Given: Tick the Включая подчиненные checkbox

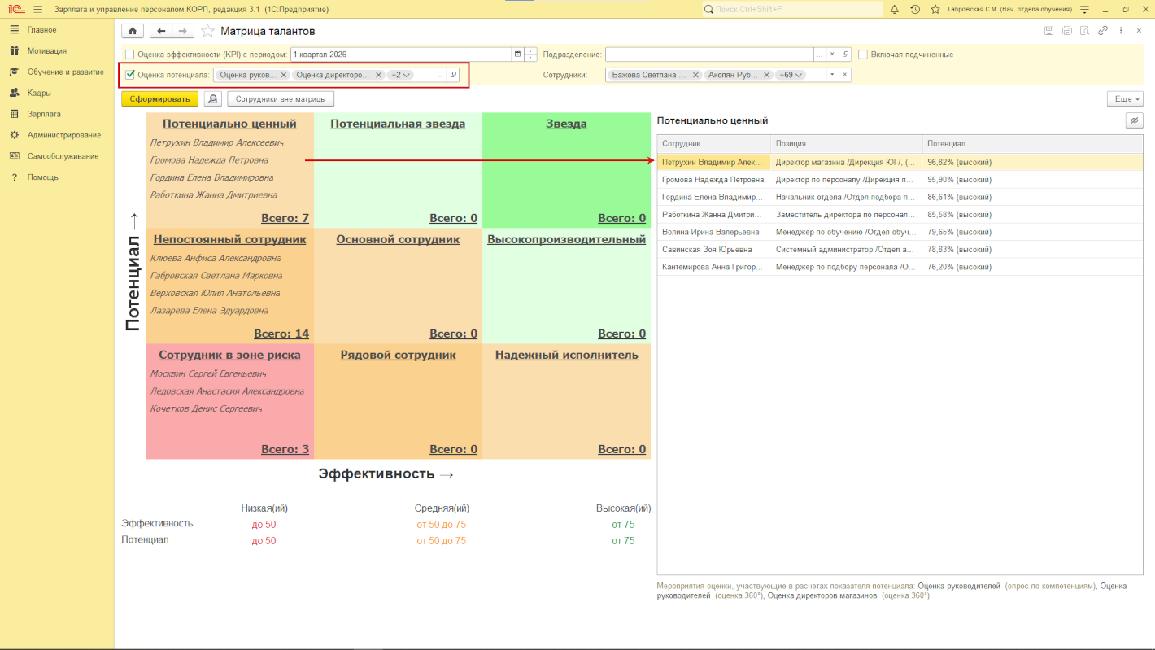Looking at the screenshot, I should 863,55.
